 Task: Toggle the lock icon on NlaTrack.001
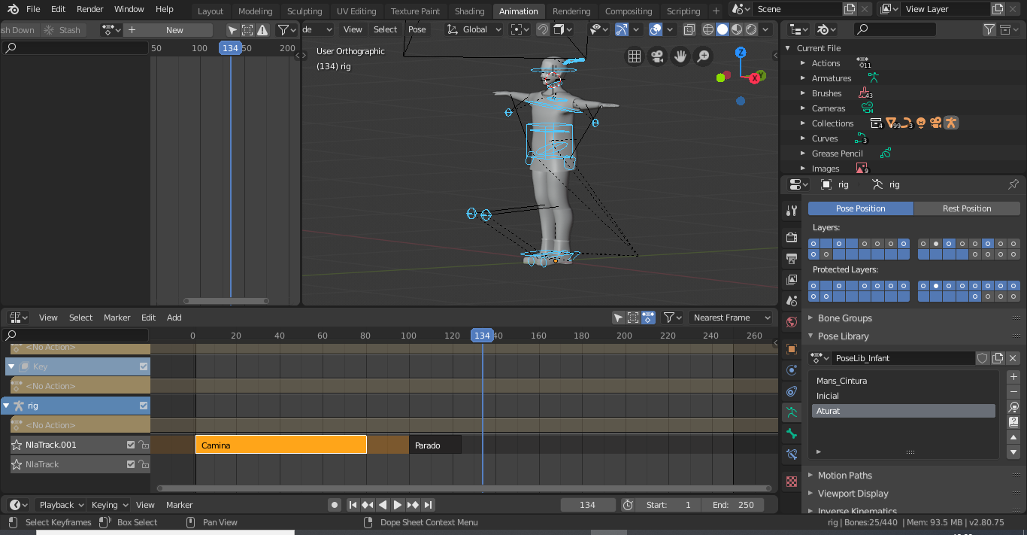click(143, 445)
